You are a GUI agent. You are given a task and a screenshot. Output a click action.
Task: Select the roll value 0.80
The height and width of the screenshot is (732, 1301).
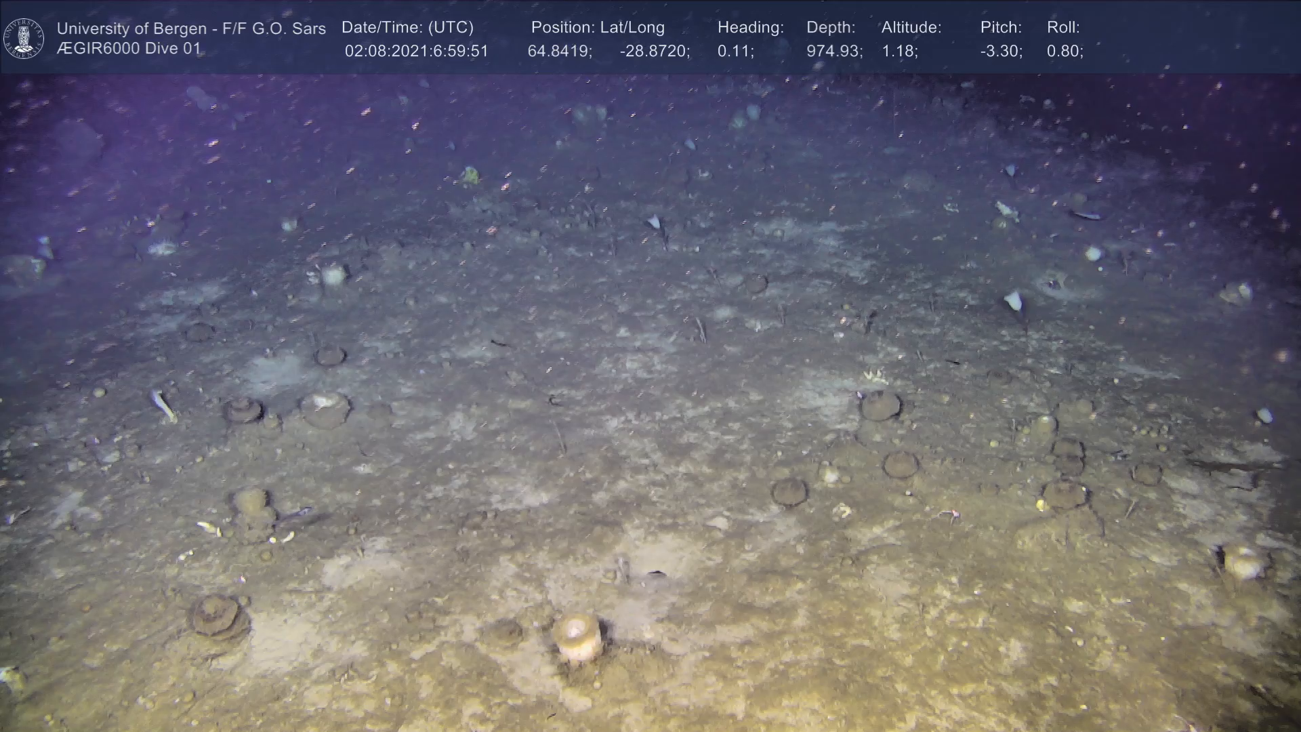click(x=1065, y=52)
